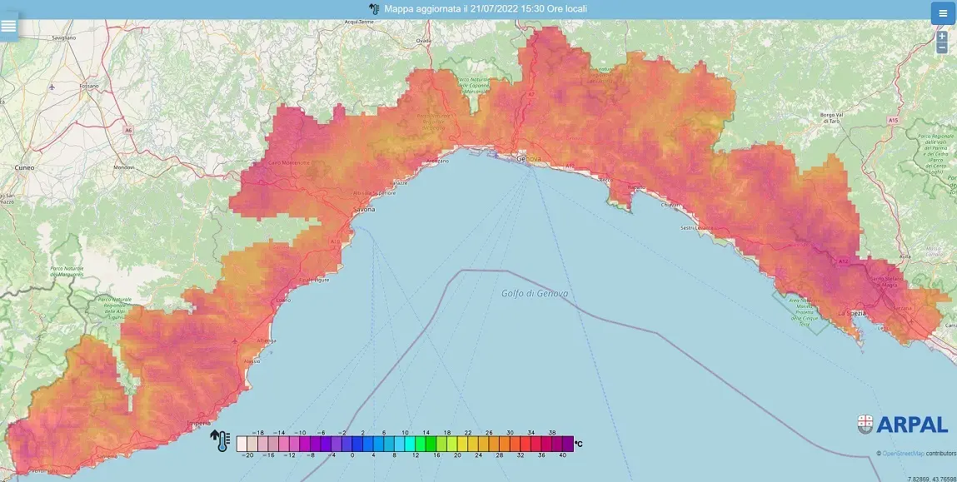This screenshot has width=957, height=482.
Task: Click the ARPAL logo
Action: click(x=902, y=425)
